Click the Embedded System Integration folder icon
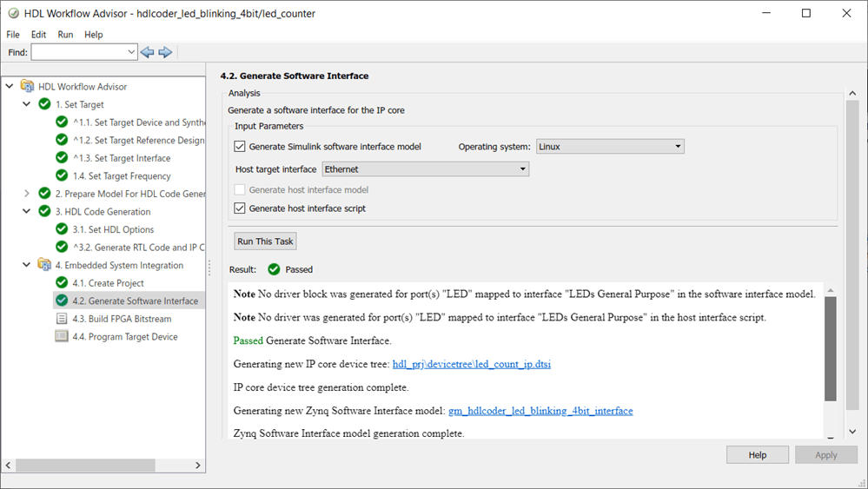868x489 pixels. pos(44,265)
